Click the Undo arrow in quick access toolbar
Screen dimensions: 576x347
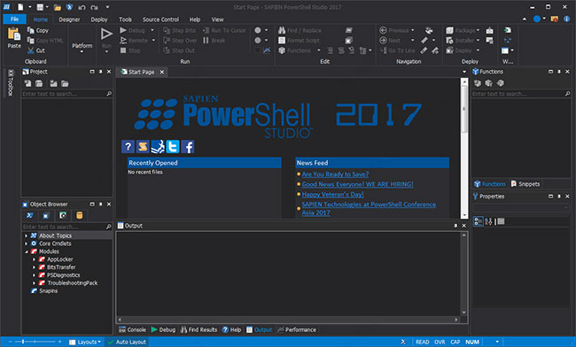(82, 7)
